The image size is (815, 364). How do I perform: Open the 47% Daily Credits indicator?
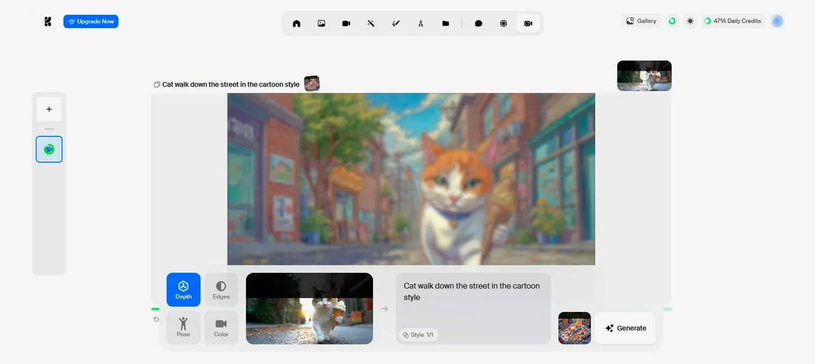tap(733, 21)
